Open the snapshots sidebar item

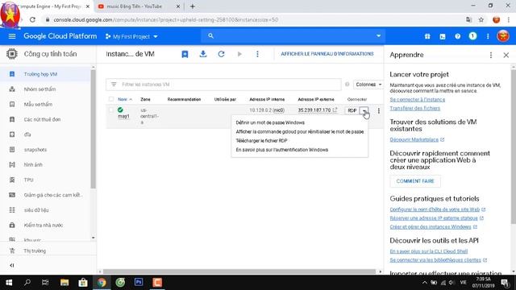coord(46,150)
